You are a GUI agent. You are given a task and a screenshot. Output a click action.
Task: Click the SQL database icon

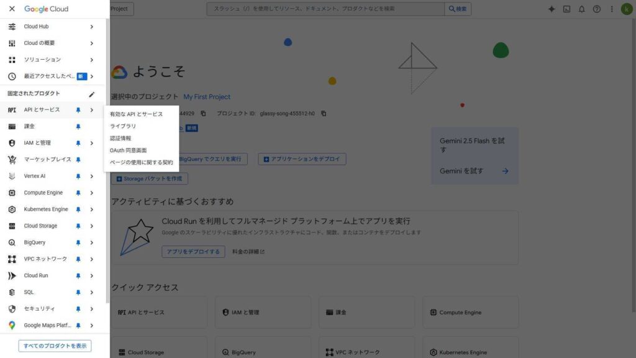tap(12, 292)
